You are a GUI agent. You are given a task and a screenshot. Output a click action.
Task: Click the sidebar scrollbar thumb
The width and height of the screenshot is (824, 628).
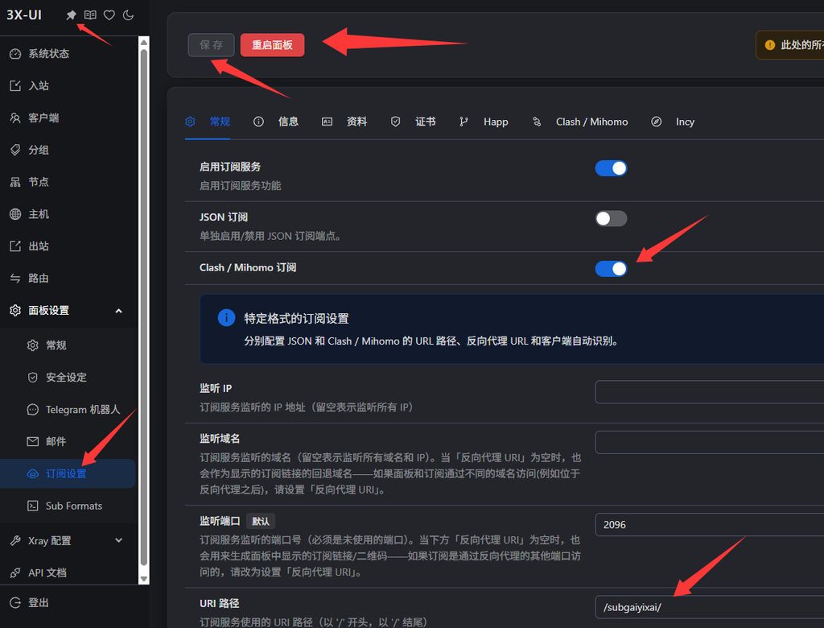[x=143, y=308]
